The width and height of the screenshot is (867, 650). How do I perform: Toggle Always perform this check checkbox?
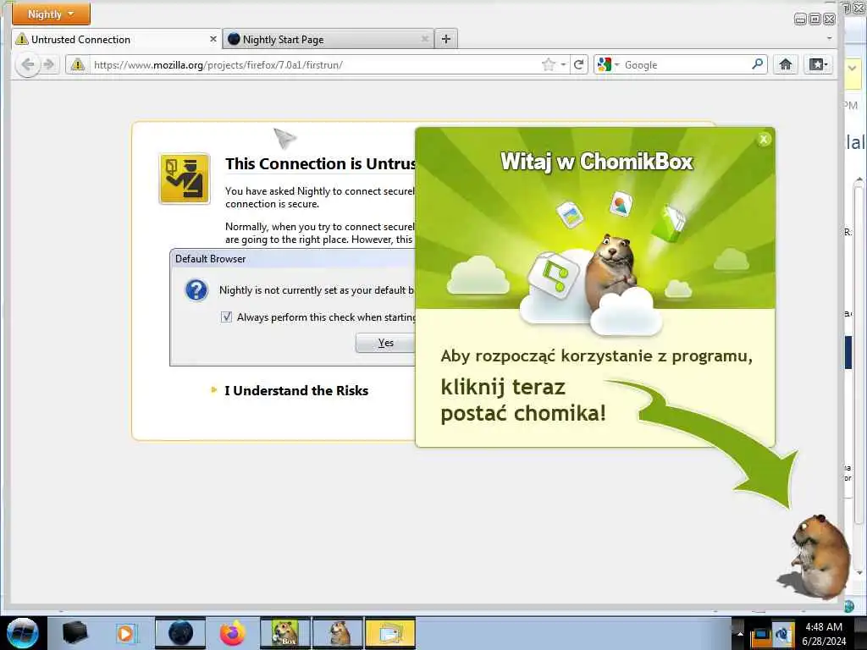click(x=226, y=317)
